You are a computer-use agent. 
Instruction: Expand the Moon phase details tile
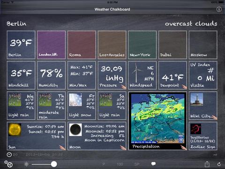97,136
